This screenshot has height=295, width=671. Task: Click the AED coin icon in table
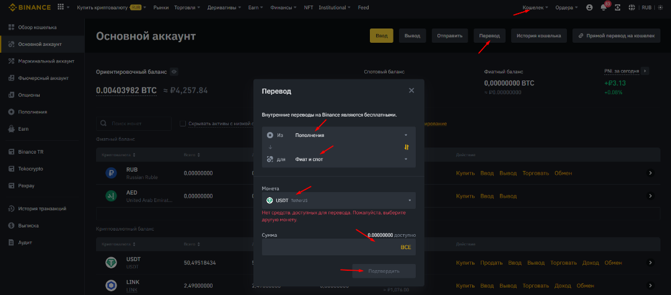click(x=111, y=196)
